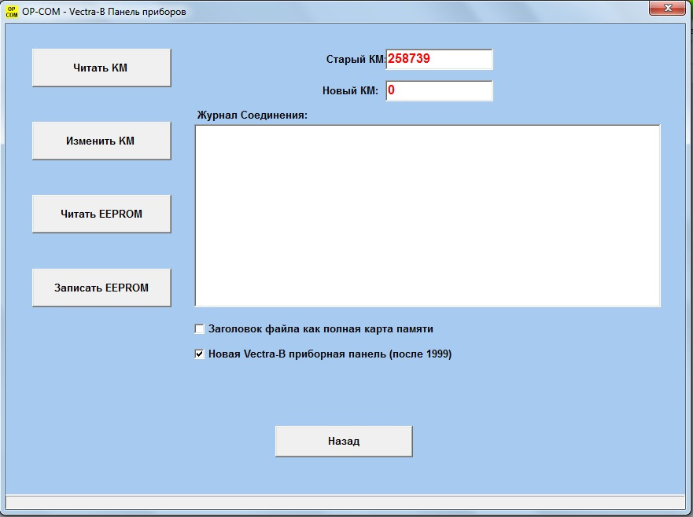This screenshot has height=517, width=693.
Task: Click the Старый КМ label
Action: (356, 59)
